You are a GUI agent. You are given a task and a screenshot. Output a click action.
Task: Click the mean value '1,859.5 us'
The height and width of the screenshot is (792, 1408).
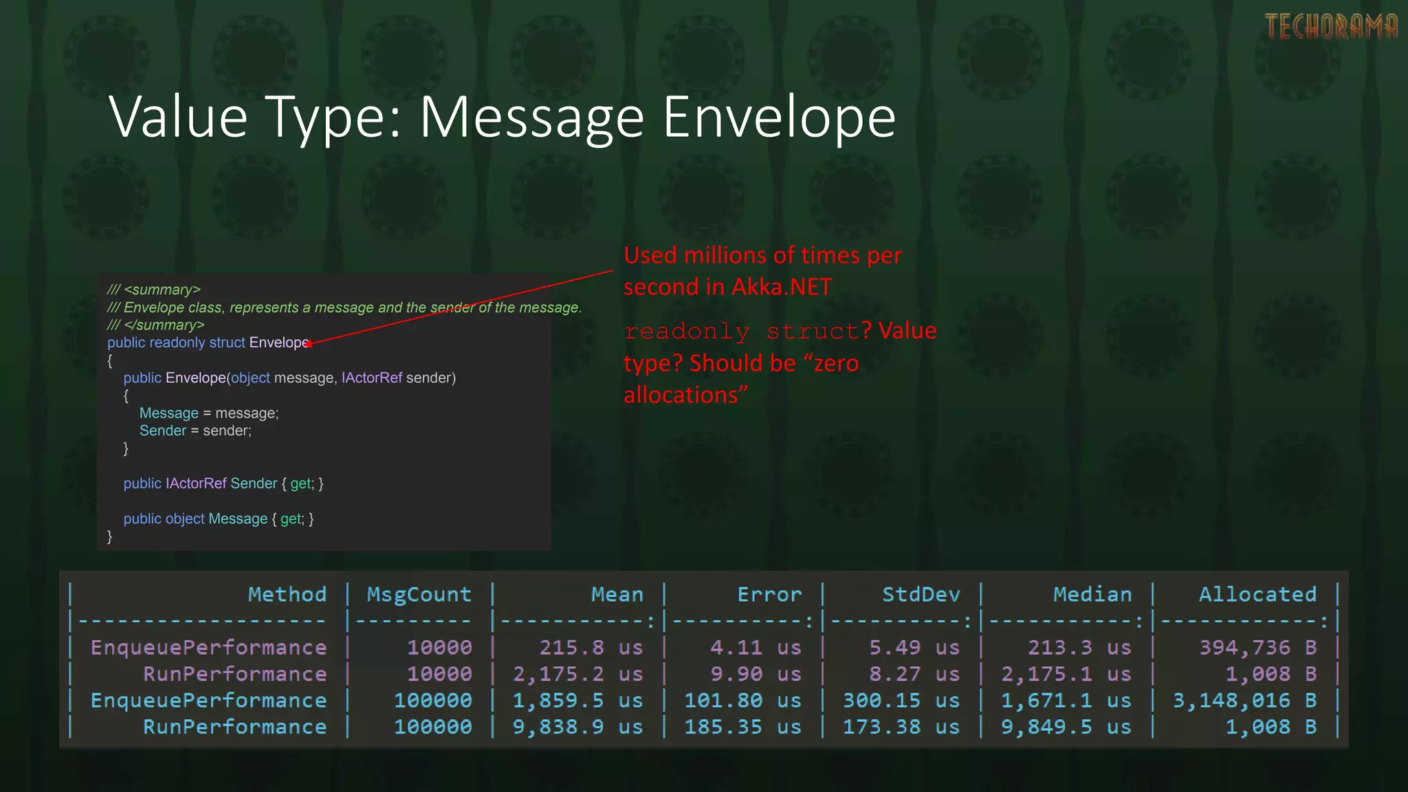tap(578, 700)
